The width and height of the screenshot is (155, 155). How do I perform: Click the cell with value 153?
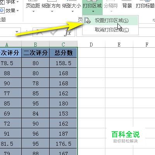[x=63, y=114]
